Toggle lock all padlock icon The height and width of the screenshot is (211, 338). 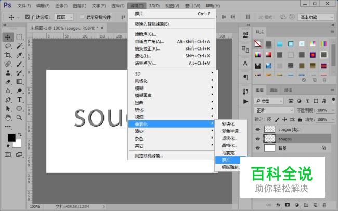click(300, 119)
